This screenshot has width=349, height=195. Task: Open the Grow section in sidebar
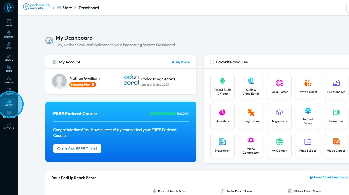(9, 103)
